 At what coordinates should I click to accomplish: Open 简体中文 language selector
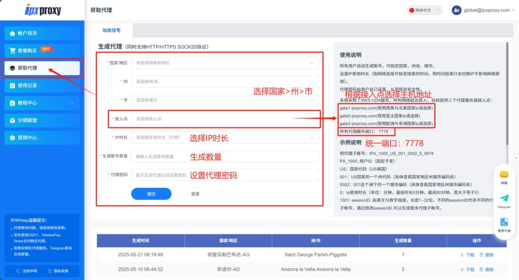[x=424, y=10]
